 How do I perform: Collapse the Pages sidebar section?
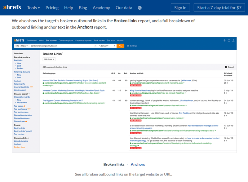(x=18, y=125)
